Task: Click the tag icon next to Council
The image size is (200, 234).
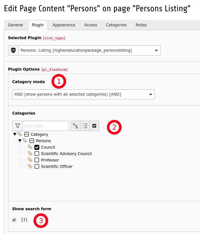Action: click(30, 147)
